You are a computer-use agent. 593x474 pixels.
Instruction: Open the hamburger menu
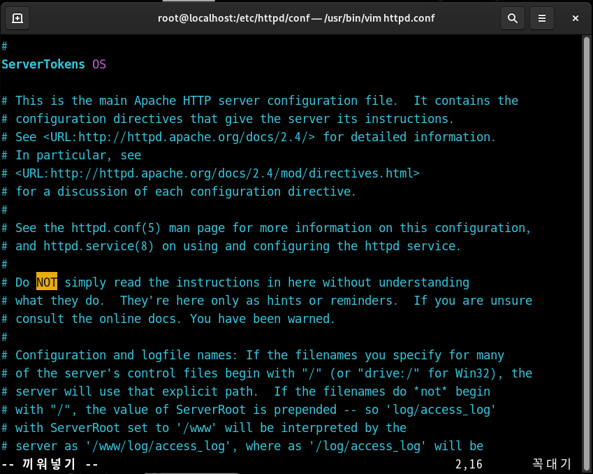click(542, 18)
